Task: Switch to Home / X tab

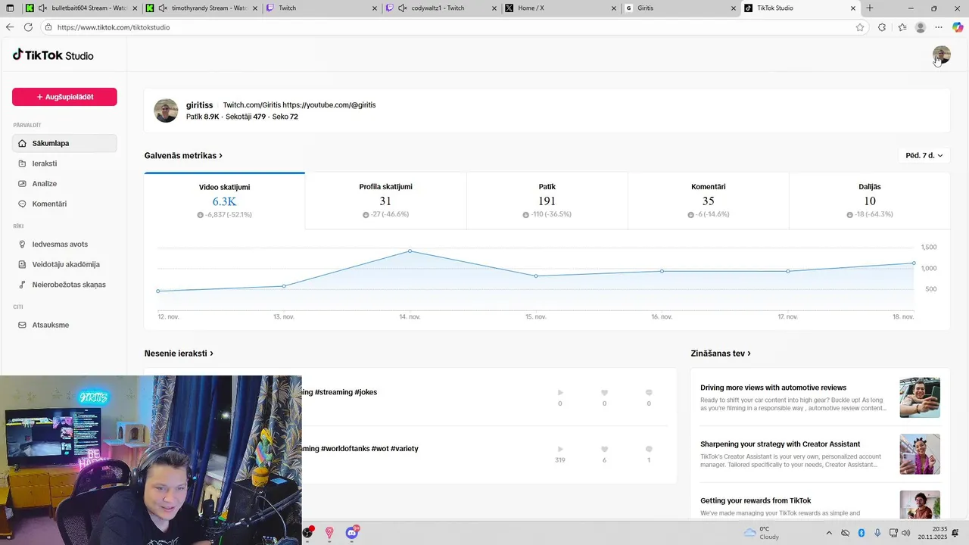Action: 561,8
